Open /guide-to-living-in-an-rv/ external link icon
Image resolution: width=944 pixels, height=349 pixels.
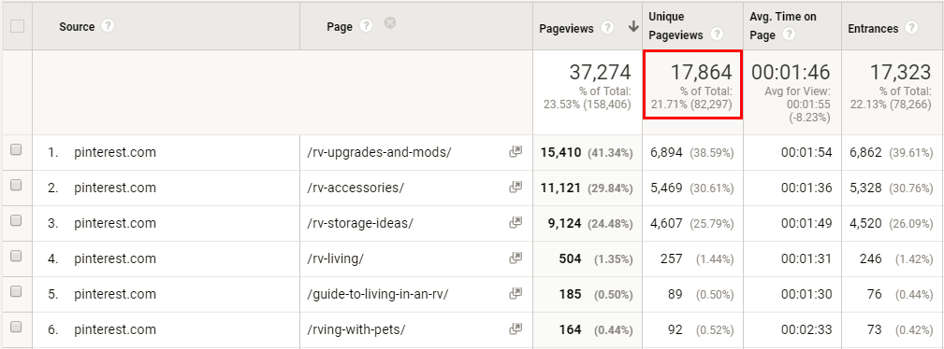[x=516, y=294]
